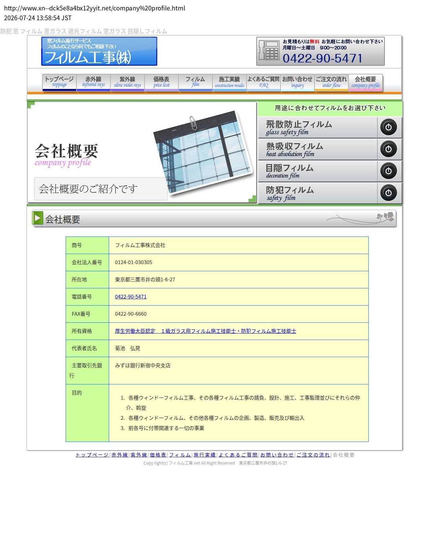Click FAX number 0422-90-6660

131,314
